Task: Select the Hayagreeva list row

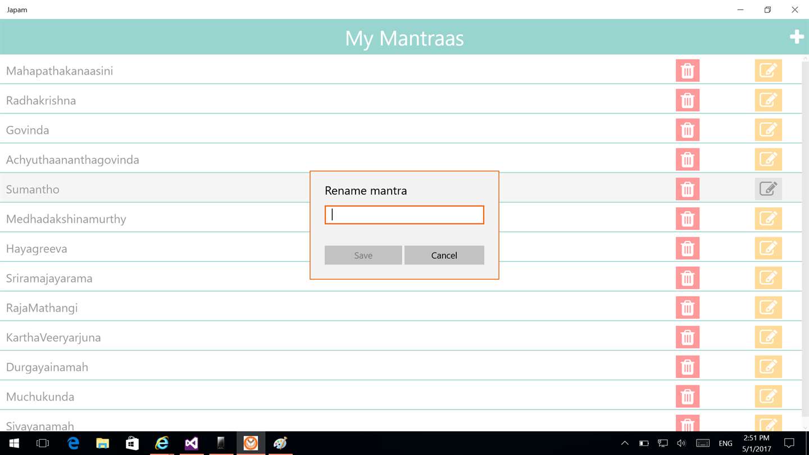Action: point(401,247)
